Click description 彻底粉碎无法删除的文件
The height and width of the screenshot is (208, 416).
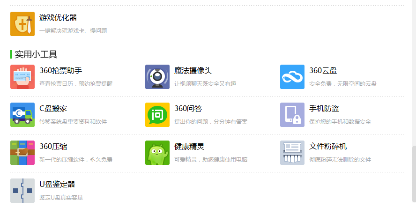[x=340, y=160]
